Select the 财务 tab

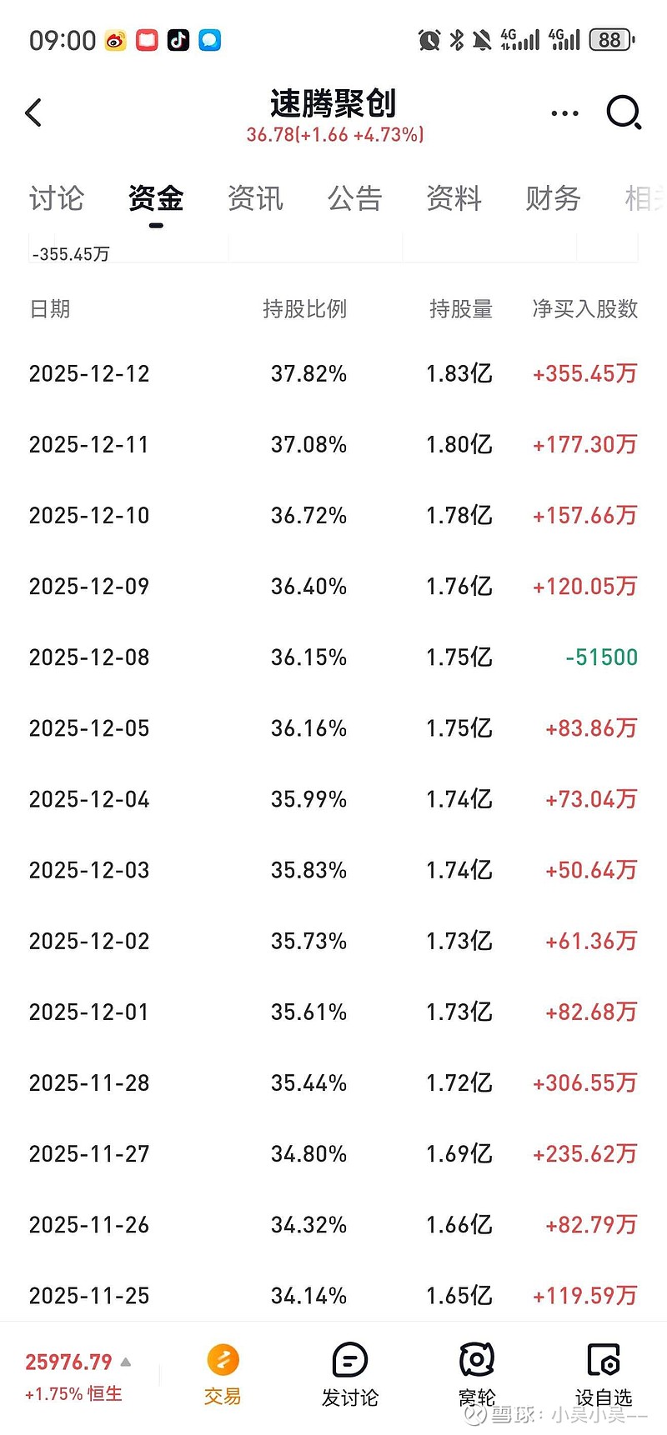click(x=553, y=198)
